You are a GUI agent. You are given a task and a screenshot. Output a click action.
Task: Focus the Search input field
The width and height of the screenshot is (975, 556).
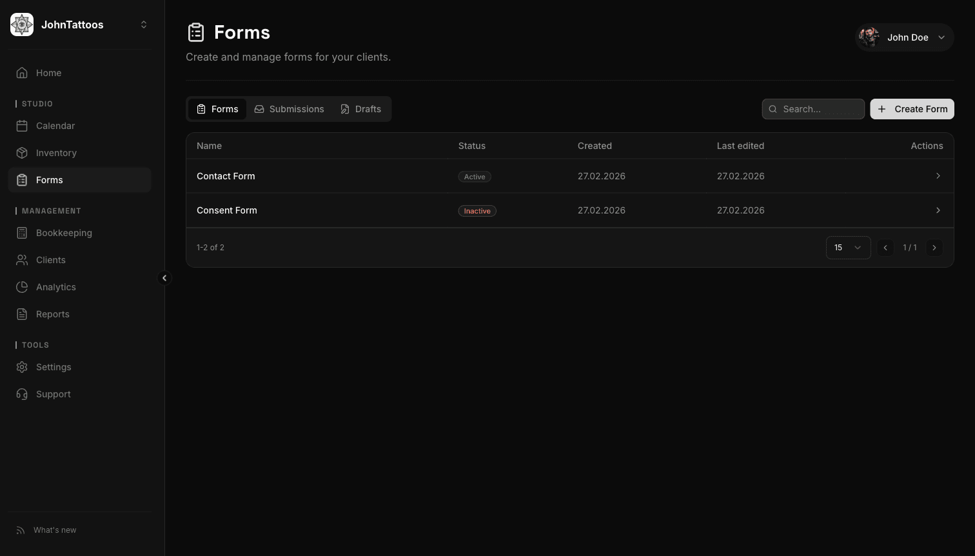coord(813,109)
